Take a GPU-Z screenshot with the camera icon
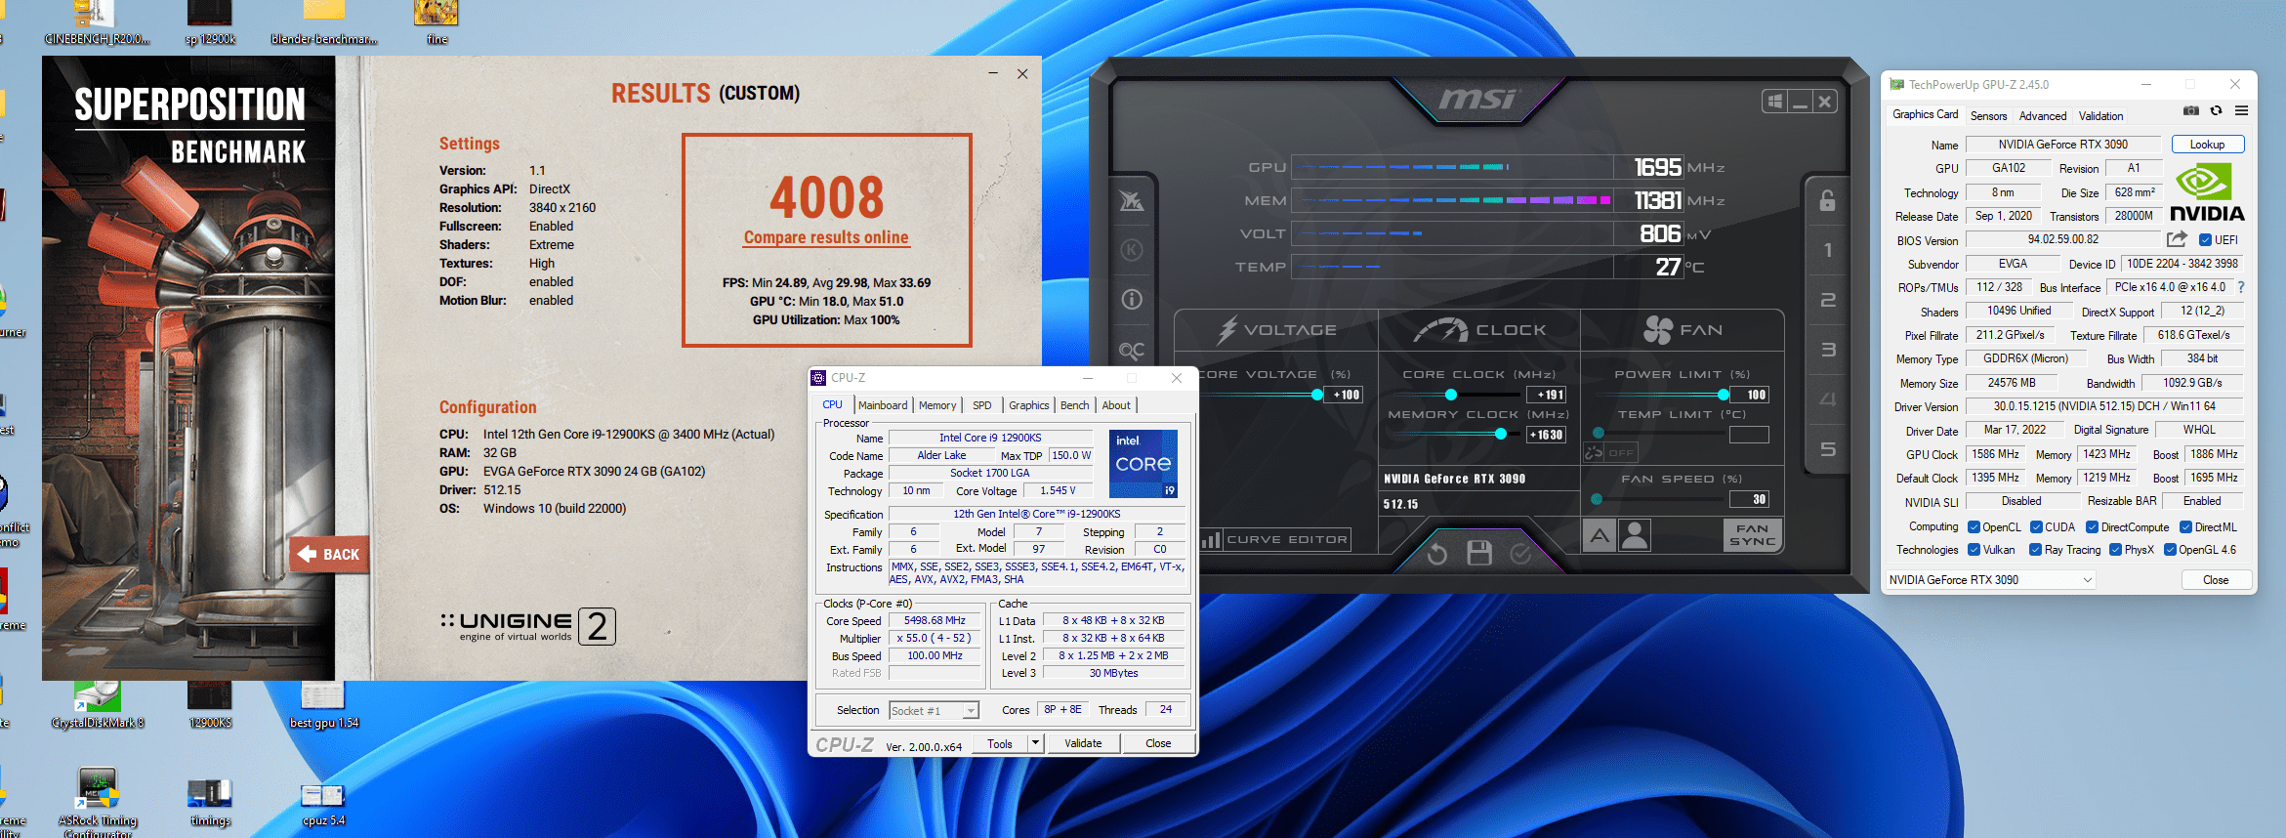The height and width of the screenshot is (838, 2286). coord(2191,110)
